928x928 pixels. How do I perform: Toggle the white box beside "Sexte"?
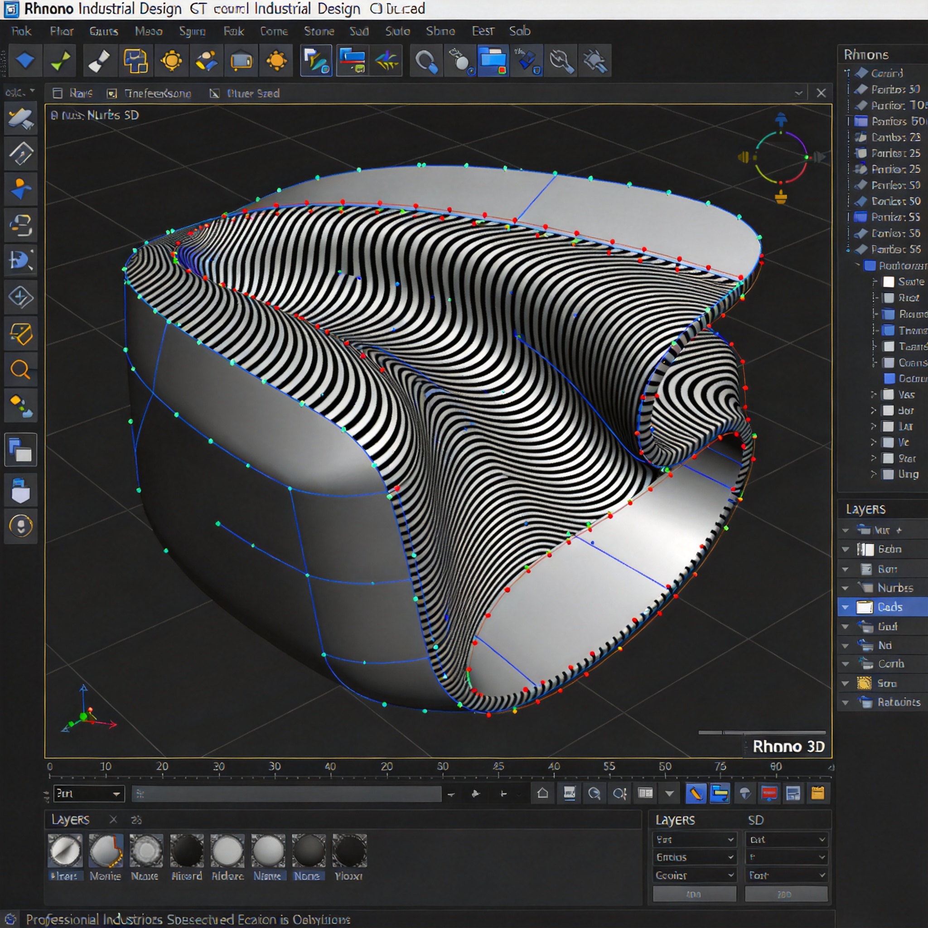[x=889, y=282]
